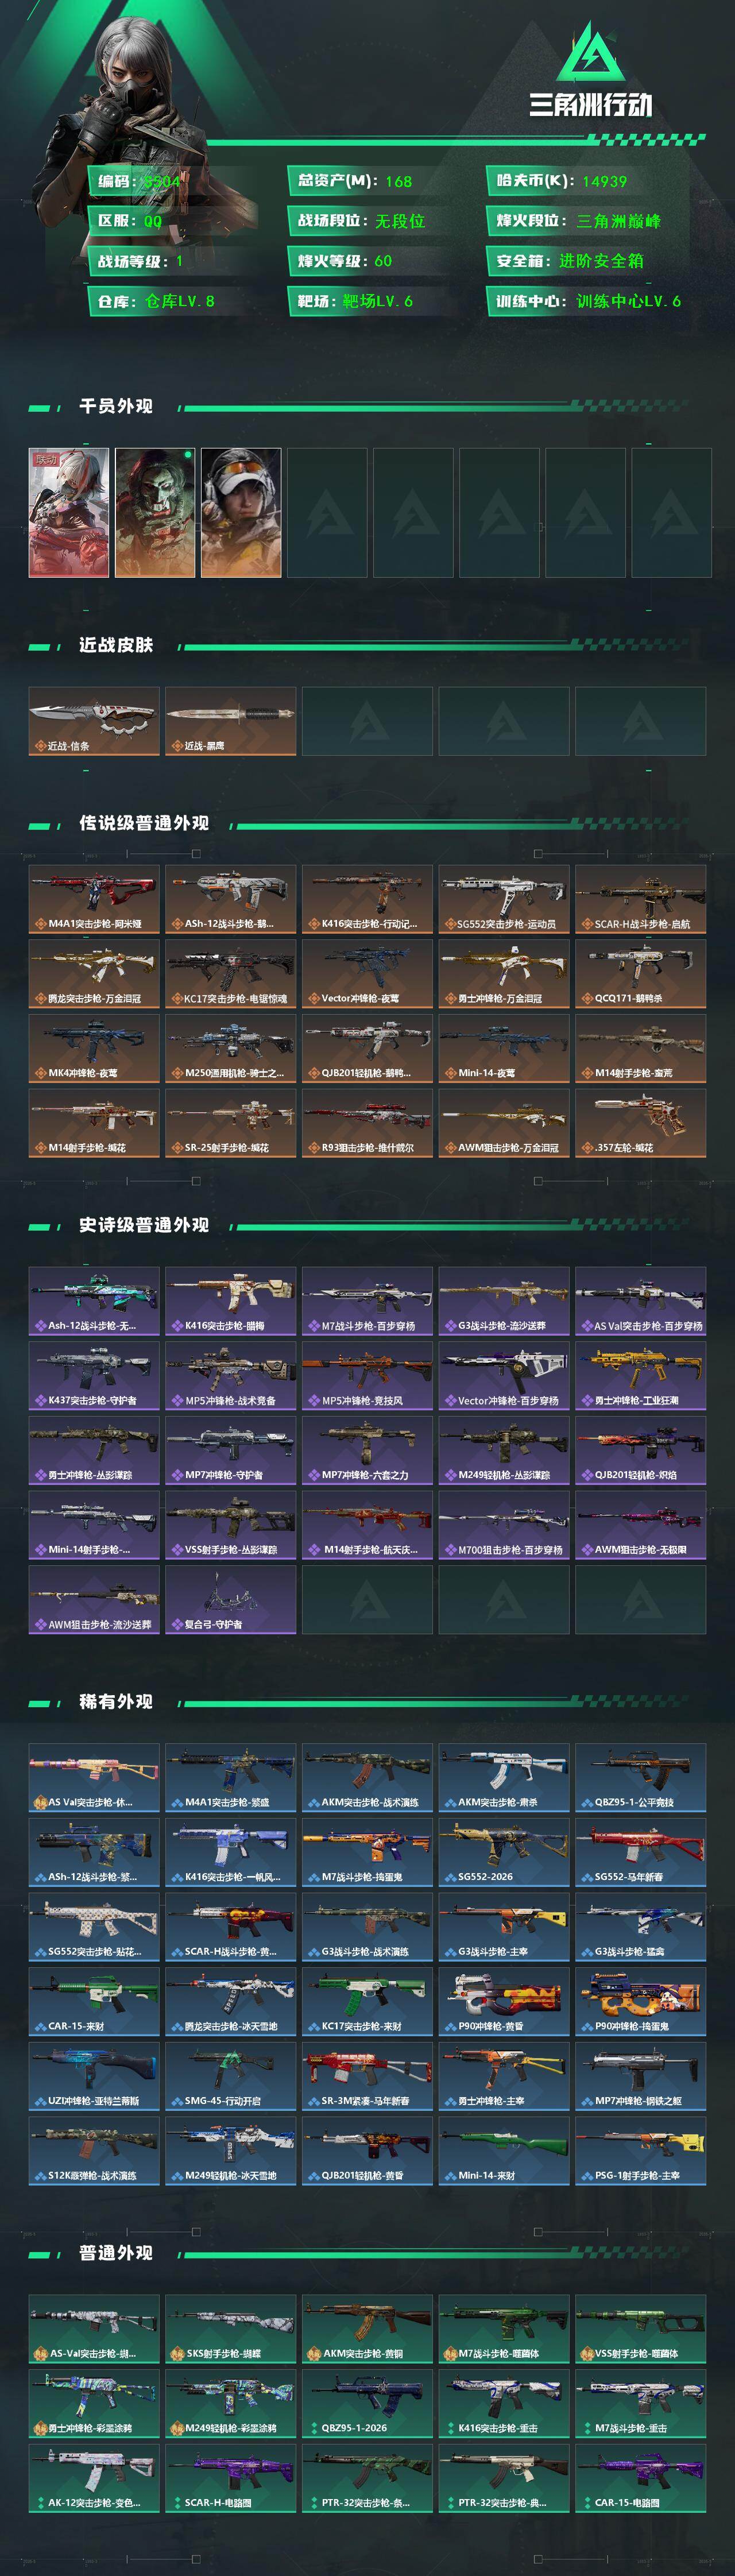Viewport: 735px width, 2576px height.
Task: Open the goggles operator skin portrait
Action: click(x=241, y=512)
